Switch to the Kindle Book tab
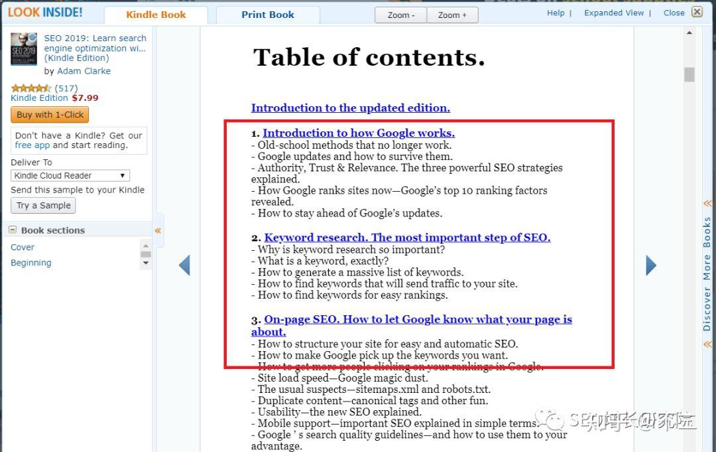 point(156,15)
